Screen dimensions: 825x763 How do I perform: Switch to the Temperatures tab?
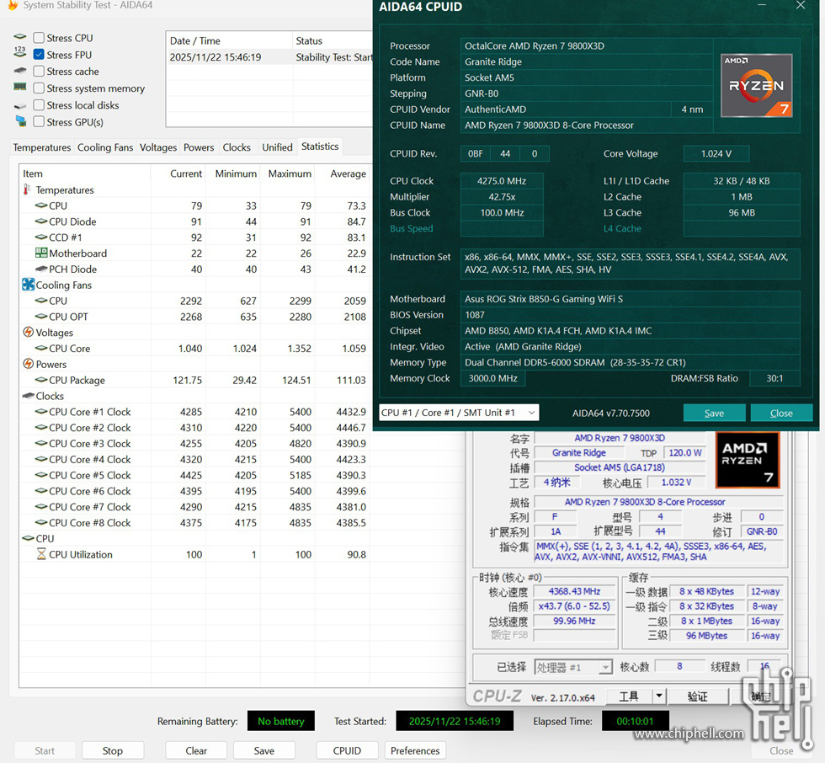click(x=42, y=147)
